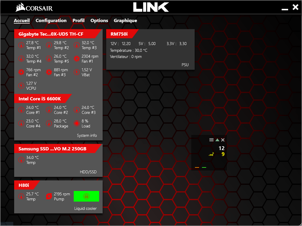Click the Samsung SSD Temp icon
Image resolution: width=302 pixels, height=226 pixels.
coord(21,160)
